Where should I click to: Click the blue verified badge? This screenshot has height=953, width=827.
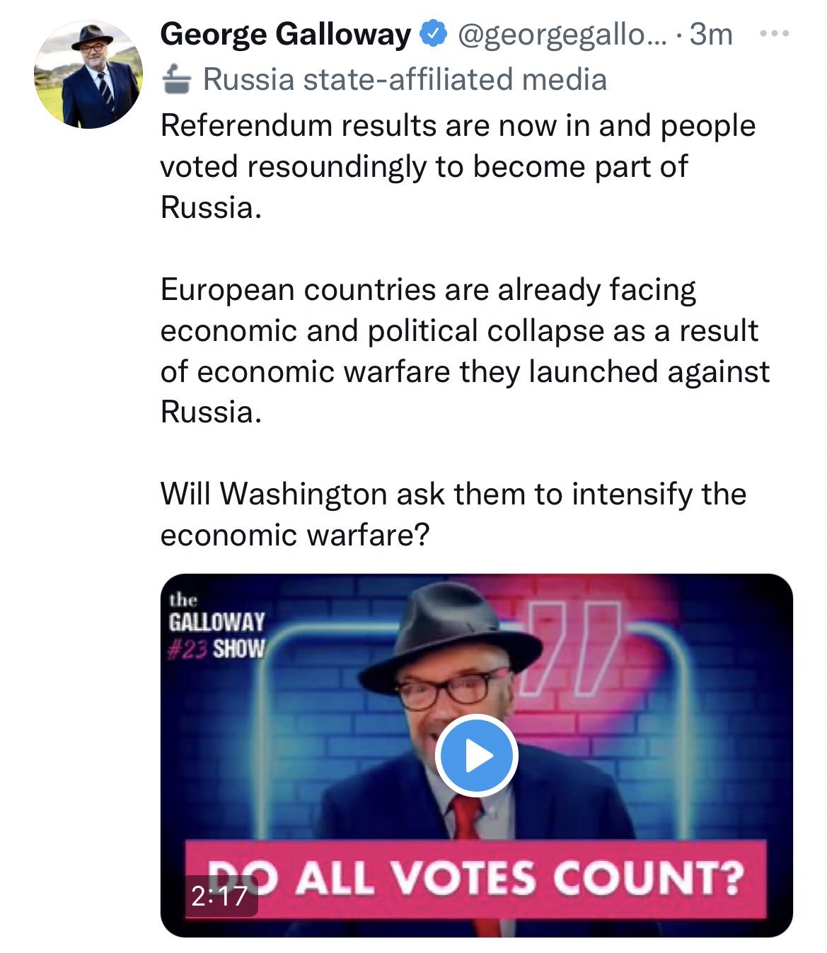(x=433, y=33)
